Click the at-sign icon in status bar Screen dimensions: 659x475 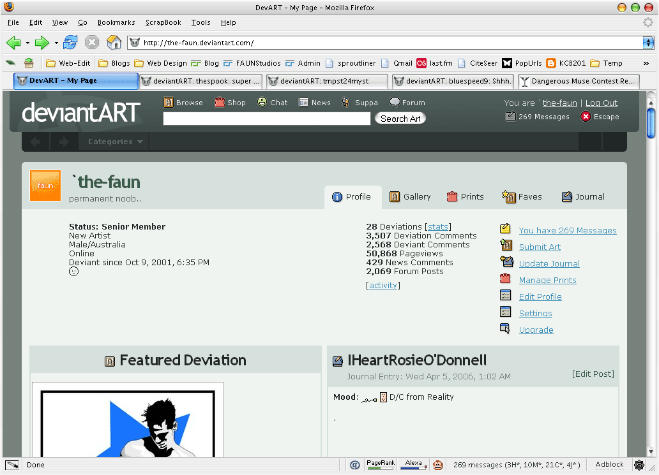(355, 465)
